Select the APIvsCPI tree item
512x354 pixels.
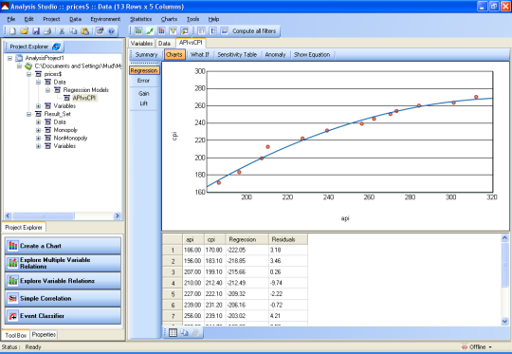84,98
